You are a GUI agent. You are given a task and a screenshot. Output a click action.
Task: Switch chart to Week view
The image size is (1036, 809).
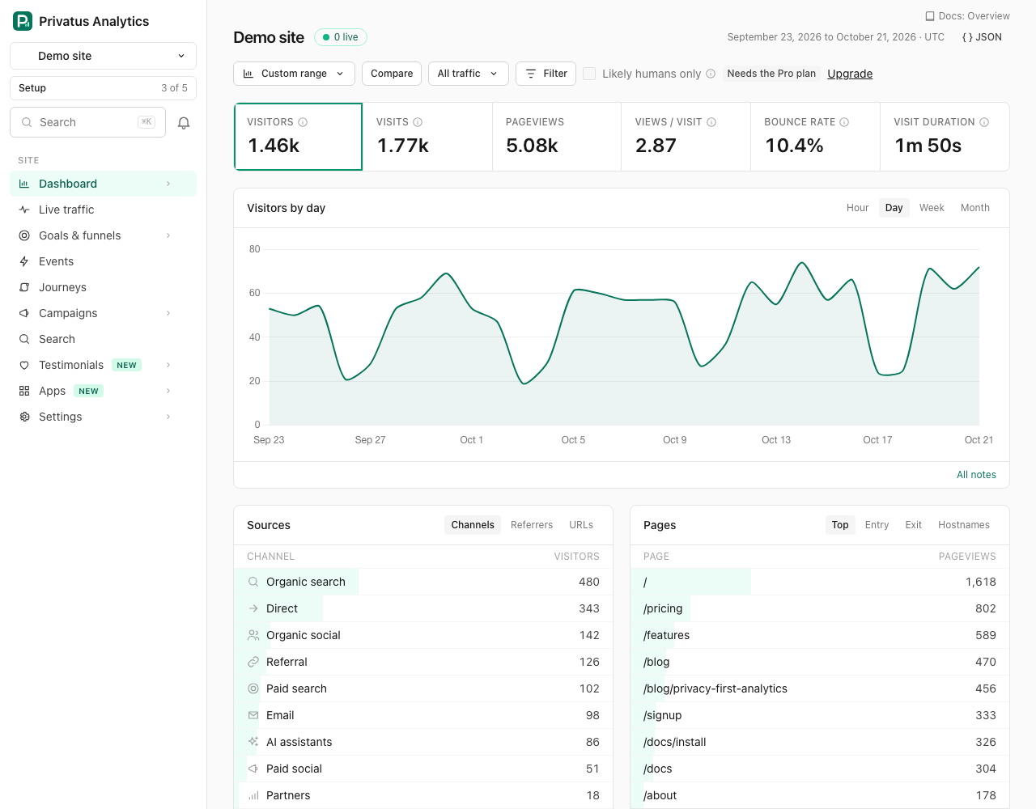pos(932,208)
